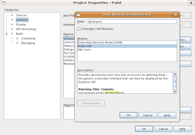Close the Add Module Dependency dialog
Viewport: 195px width, 135px height.
175,15
